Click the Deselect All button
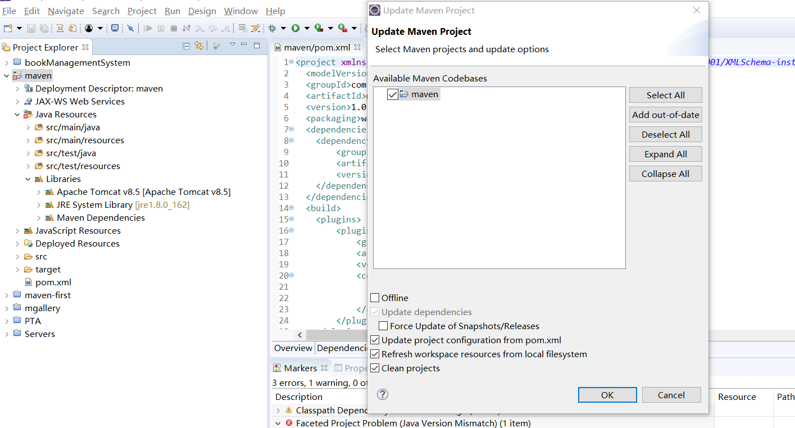 click(665, 134)
